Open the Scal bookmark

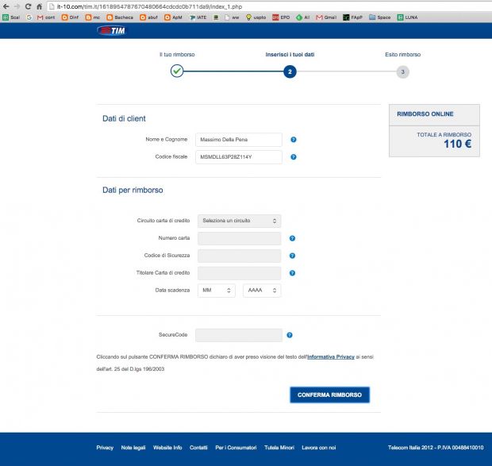(x=11, y=17)
